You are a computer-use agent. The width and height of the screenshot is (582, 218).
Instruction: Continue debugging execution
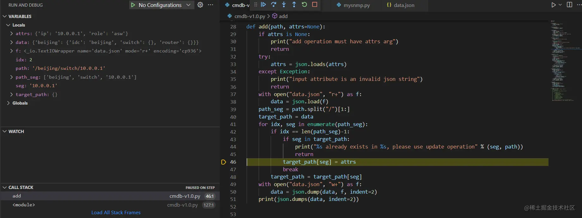[x=263, y=4]
